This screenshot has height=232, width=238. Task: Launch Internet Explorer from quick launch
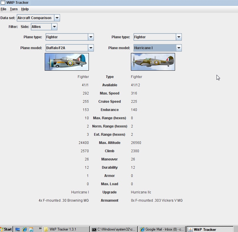pos(25,229)
